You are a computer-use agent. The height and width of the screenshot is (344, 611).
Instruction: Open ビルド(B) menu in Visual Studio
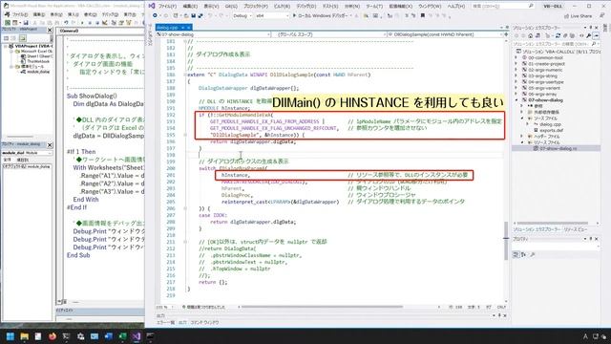pyautogui.click(x=282, y=7)
